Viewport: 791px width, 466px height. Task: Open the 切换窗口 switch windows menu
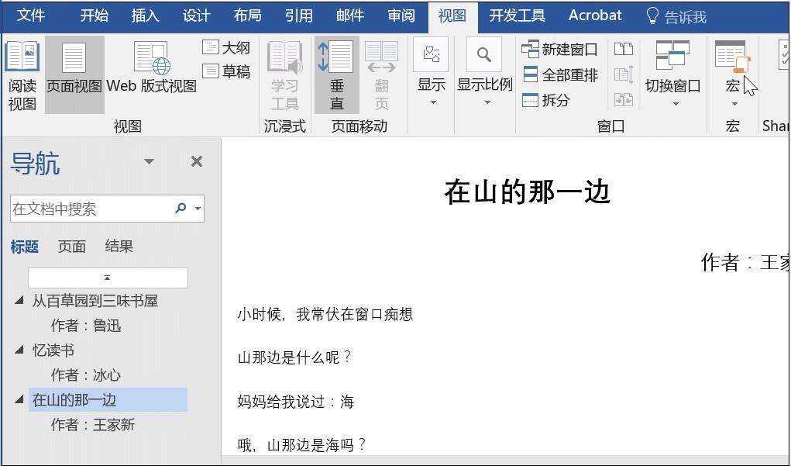672,73
